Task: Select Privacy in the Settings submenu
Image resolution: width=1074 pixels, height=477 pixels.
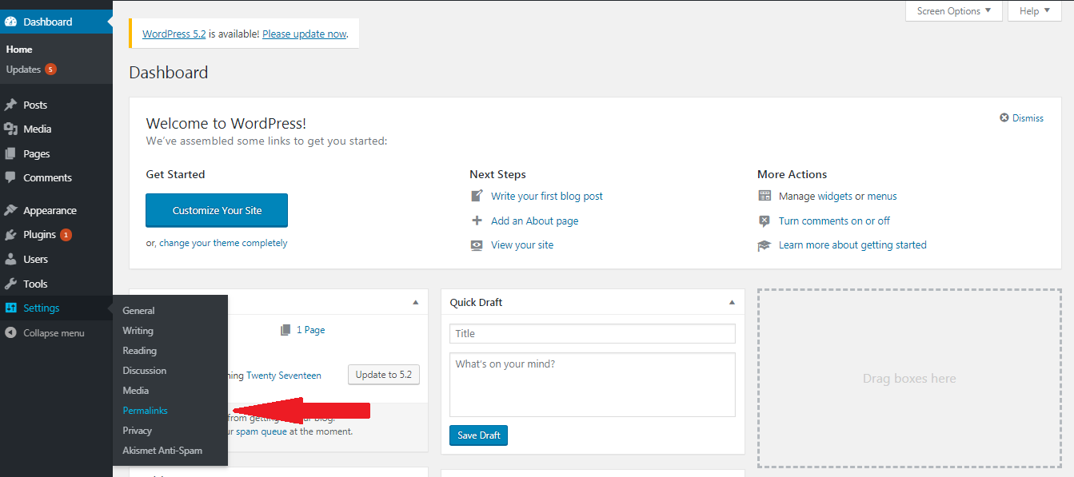Action: tap(137, 431)
